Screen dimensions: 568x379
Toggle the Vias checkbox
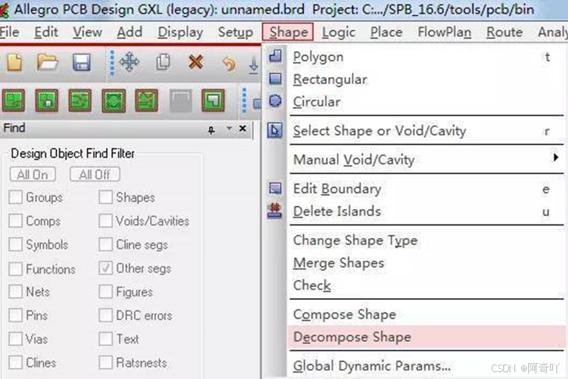pyautogui.click(x=16, y=339)
